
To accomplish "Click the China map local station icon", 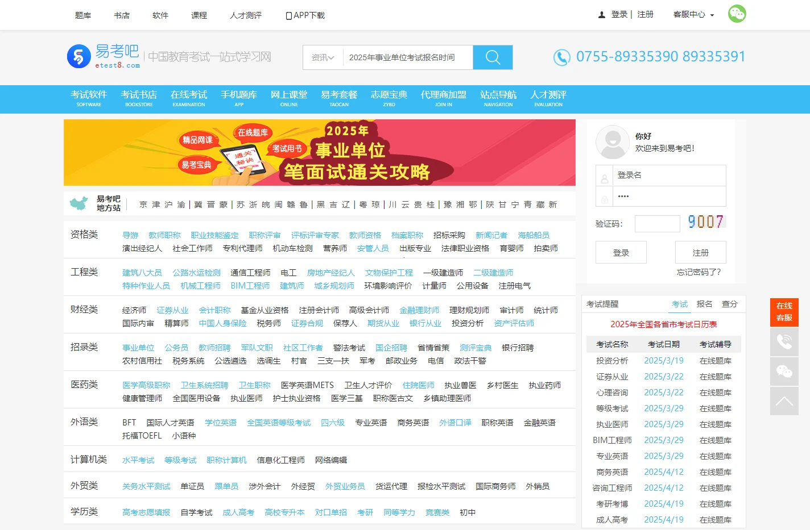I will tap(78, 203).
